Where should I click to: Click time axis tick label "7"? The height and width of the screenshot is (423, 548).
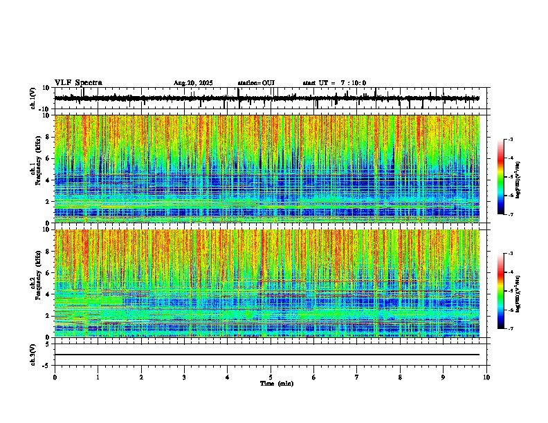coord(357,377)
